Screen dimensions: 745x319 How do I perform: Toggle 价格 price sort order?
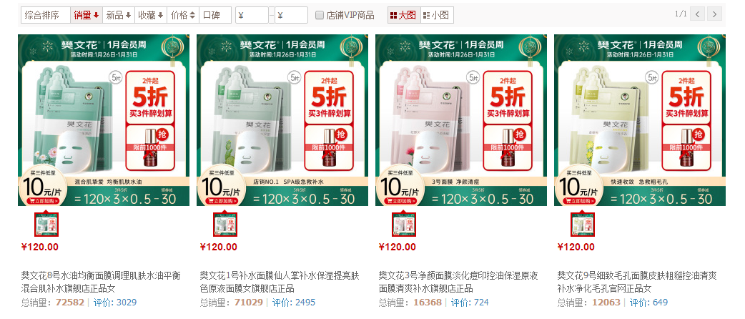183,15
